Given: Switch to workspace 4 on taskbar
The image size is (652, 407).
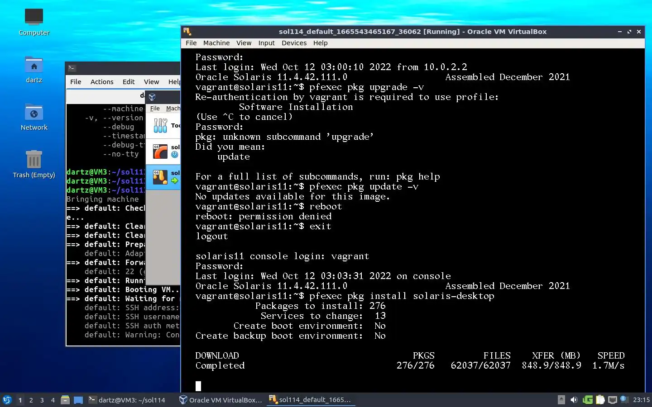Looking at the screenshot, I should pos(53,400).
